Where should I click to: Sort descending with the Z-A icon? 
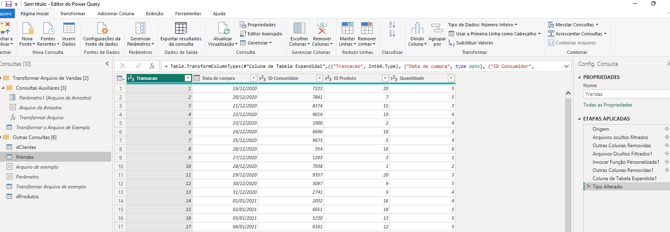point(392,34)
